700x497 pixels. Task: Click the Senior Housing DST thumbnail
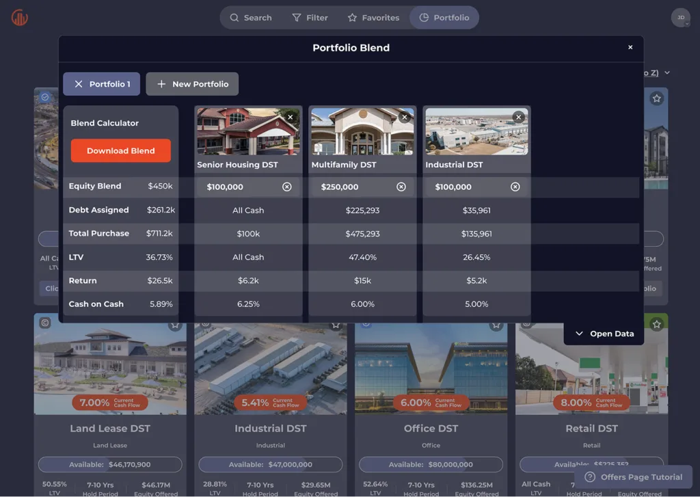(x=248, y=132)
